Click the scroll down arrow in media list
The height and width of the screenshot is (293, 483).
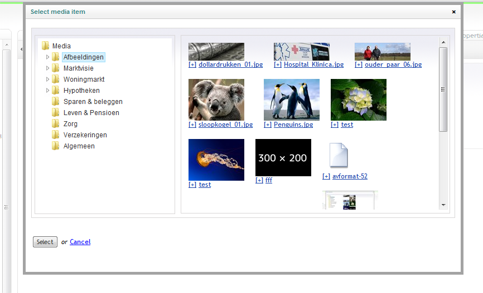click(x=443, y=205)
